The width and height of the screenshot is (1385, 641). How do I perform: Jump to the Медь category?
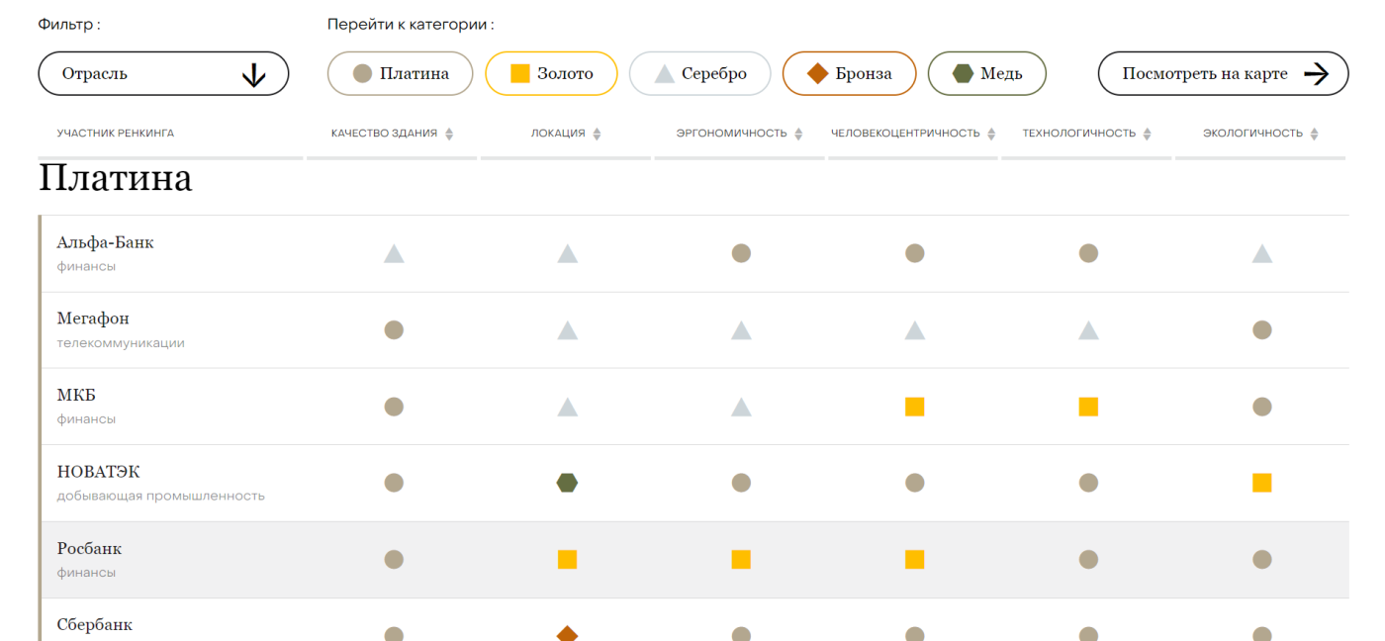click(x=987, y=74)
